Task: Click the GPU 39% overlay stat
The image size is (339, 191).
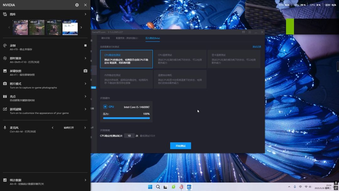Action: pyautogui.click(x=300, y=5)
